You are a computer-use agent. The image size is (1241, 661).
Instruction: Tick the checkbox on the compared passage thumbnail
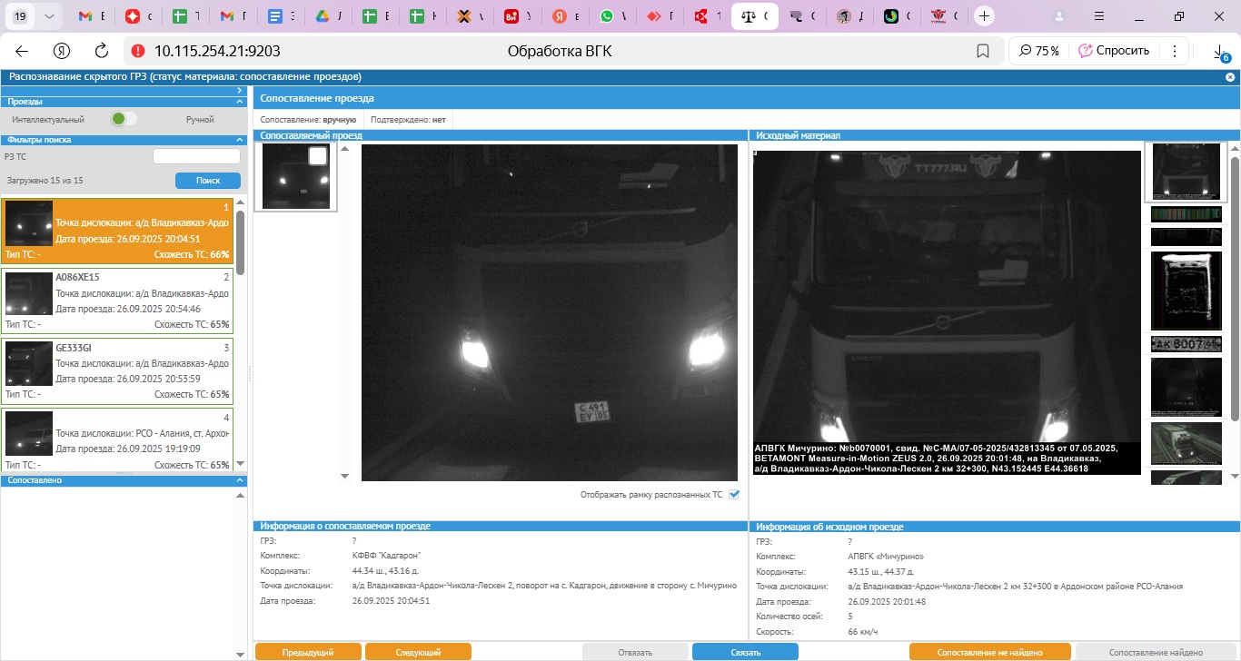click(318, 156)
